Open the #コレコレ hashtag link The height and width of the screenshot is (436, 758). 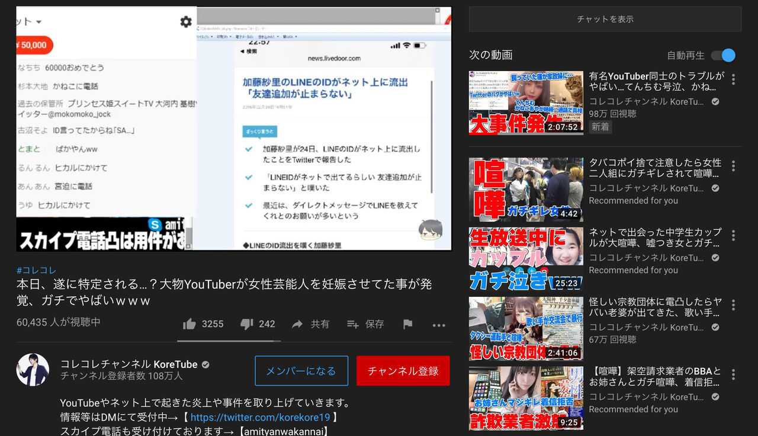(x=36, y=270)
